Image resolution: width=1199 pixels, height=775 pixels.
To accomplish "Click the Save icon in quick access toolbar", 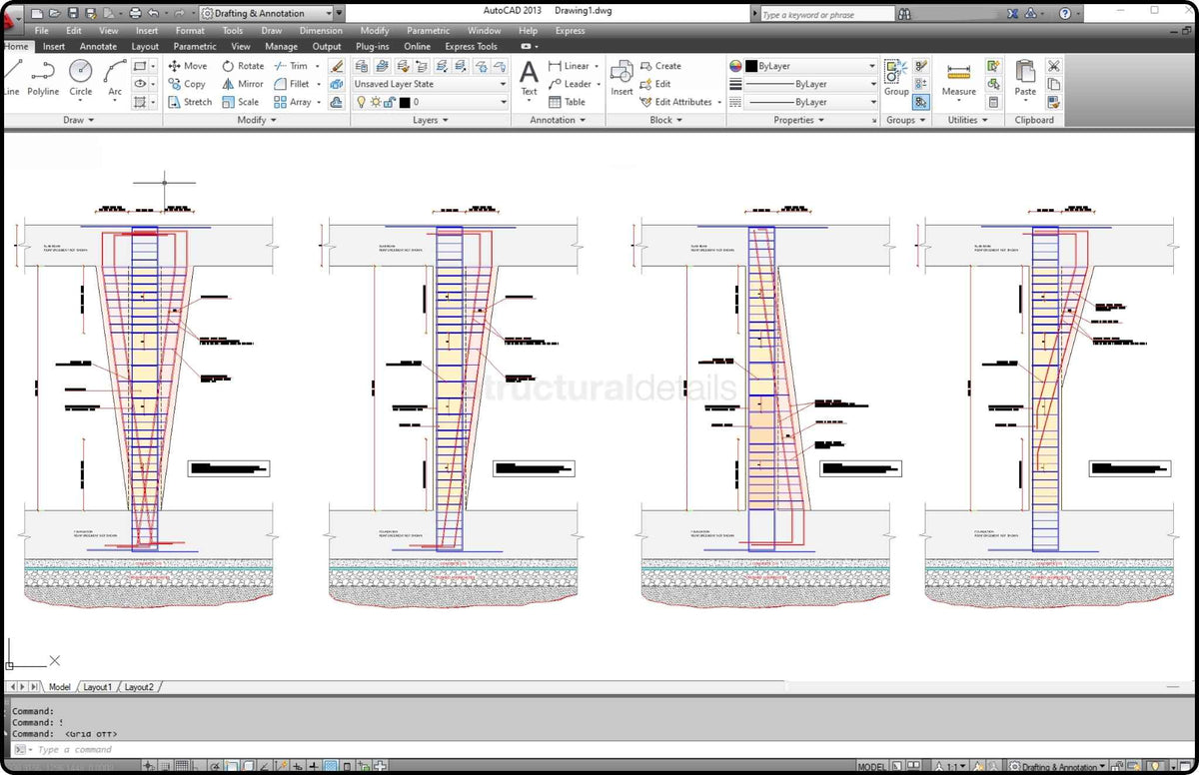I will [73, 14].
